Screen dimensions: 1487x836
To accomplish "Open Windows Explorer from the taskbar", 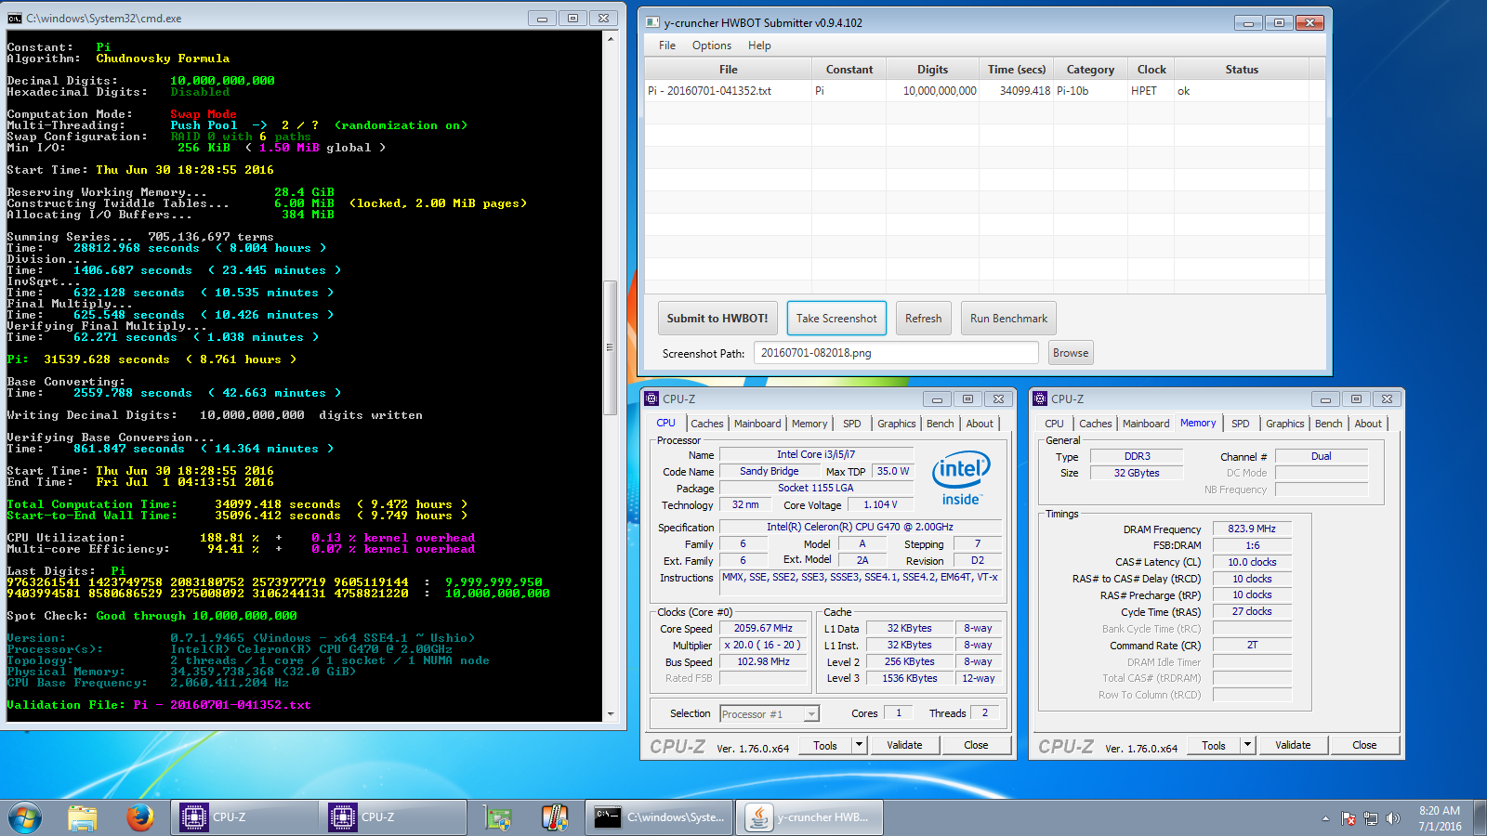I will [x=83, y=817].
